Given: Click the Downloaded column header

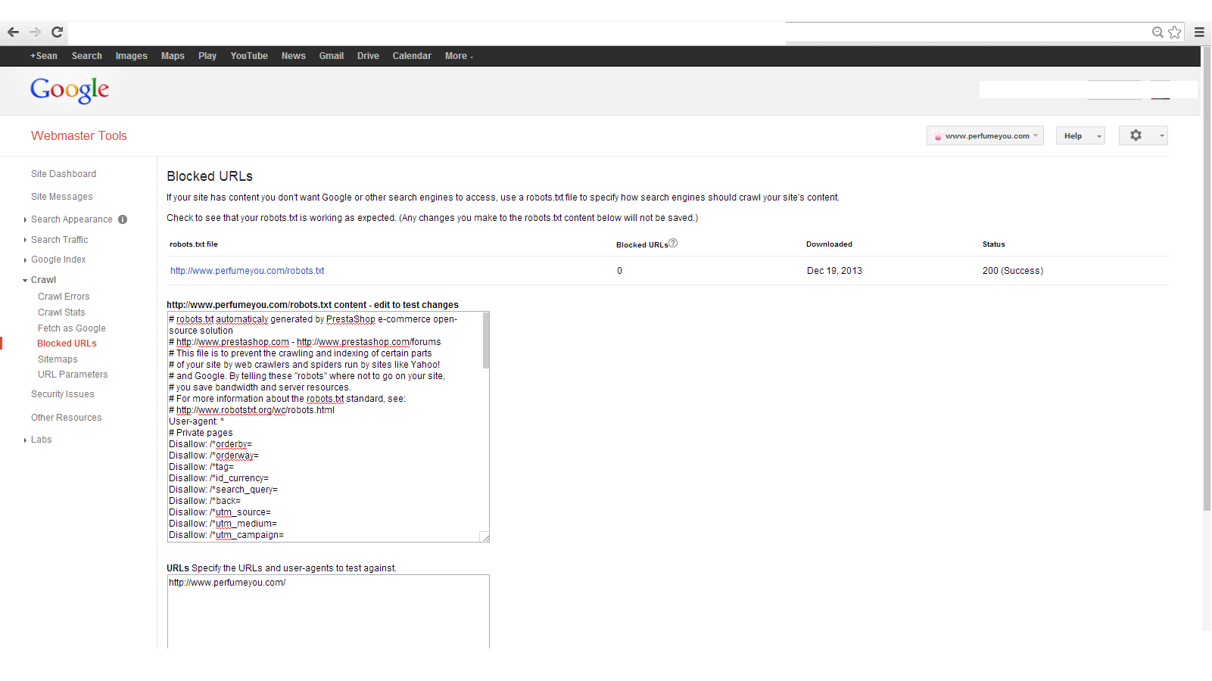Looking at the screenshot, I should pos(829,244).
